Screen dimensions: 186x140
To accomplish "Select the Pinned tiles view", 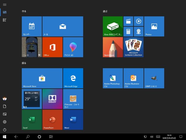I will (x=5, y=12).
